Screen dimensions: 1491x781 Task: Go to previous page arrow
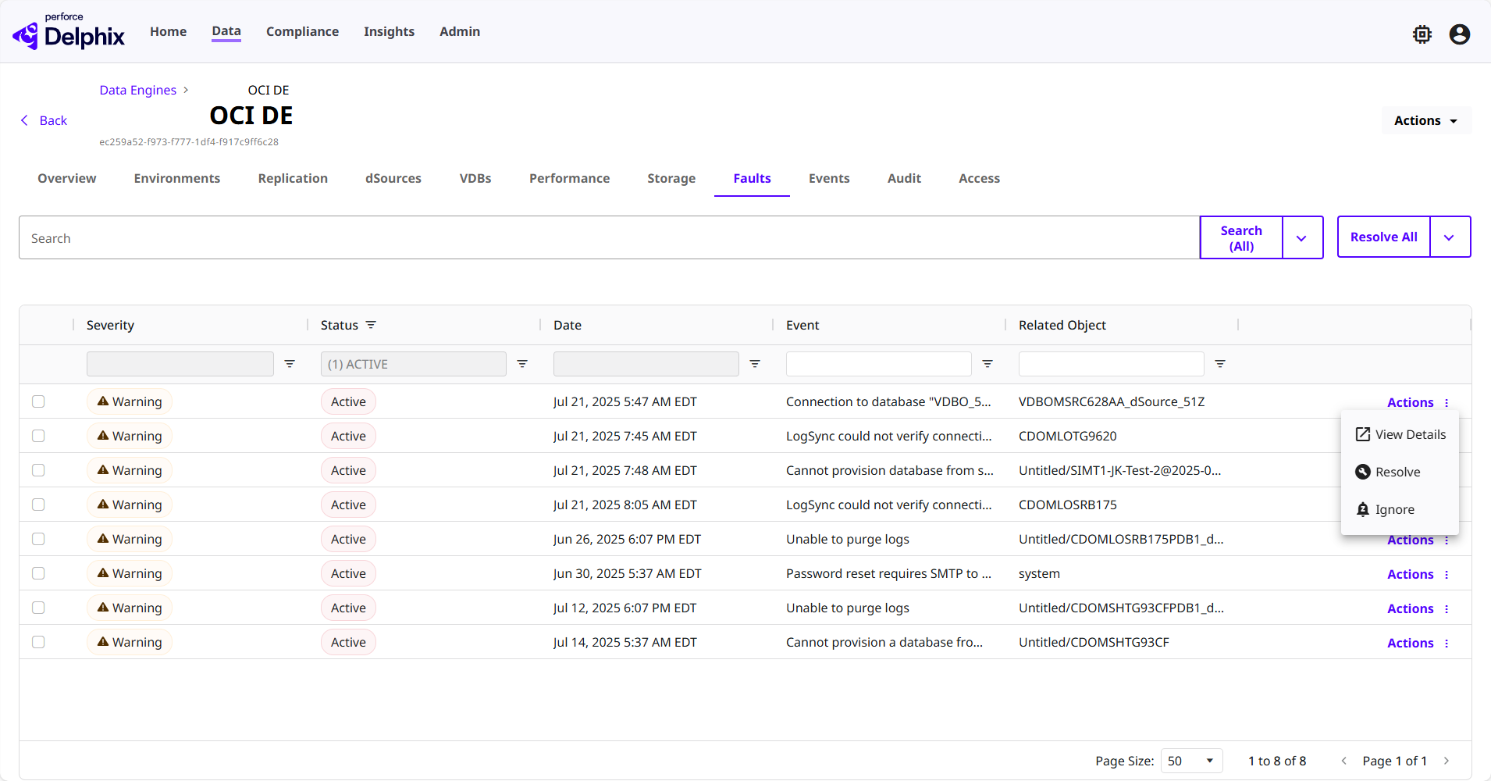(x=1343, y=761)
